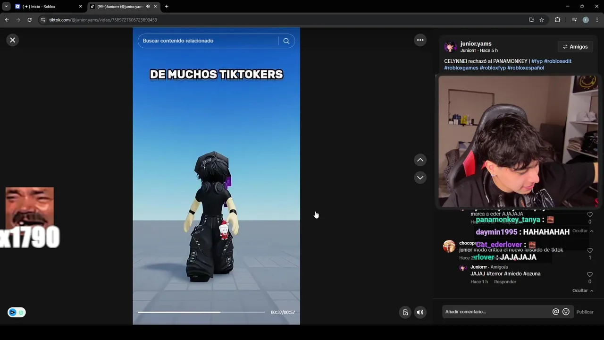
Task: Click the Juniorrr reply author name
Action: pyautogui.click(x=478, y=267)
